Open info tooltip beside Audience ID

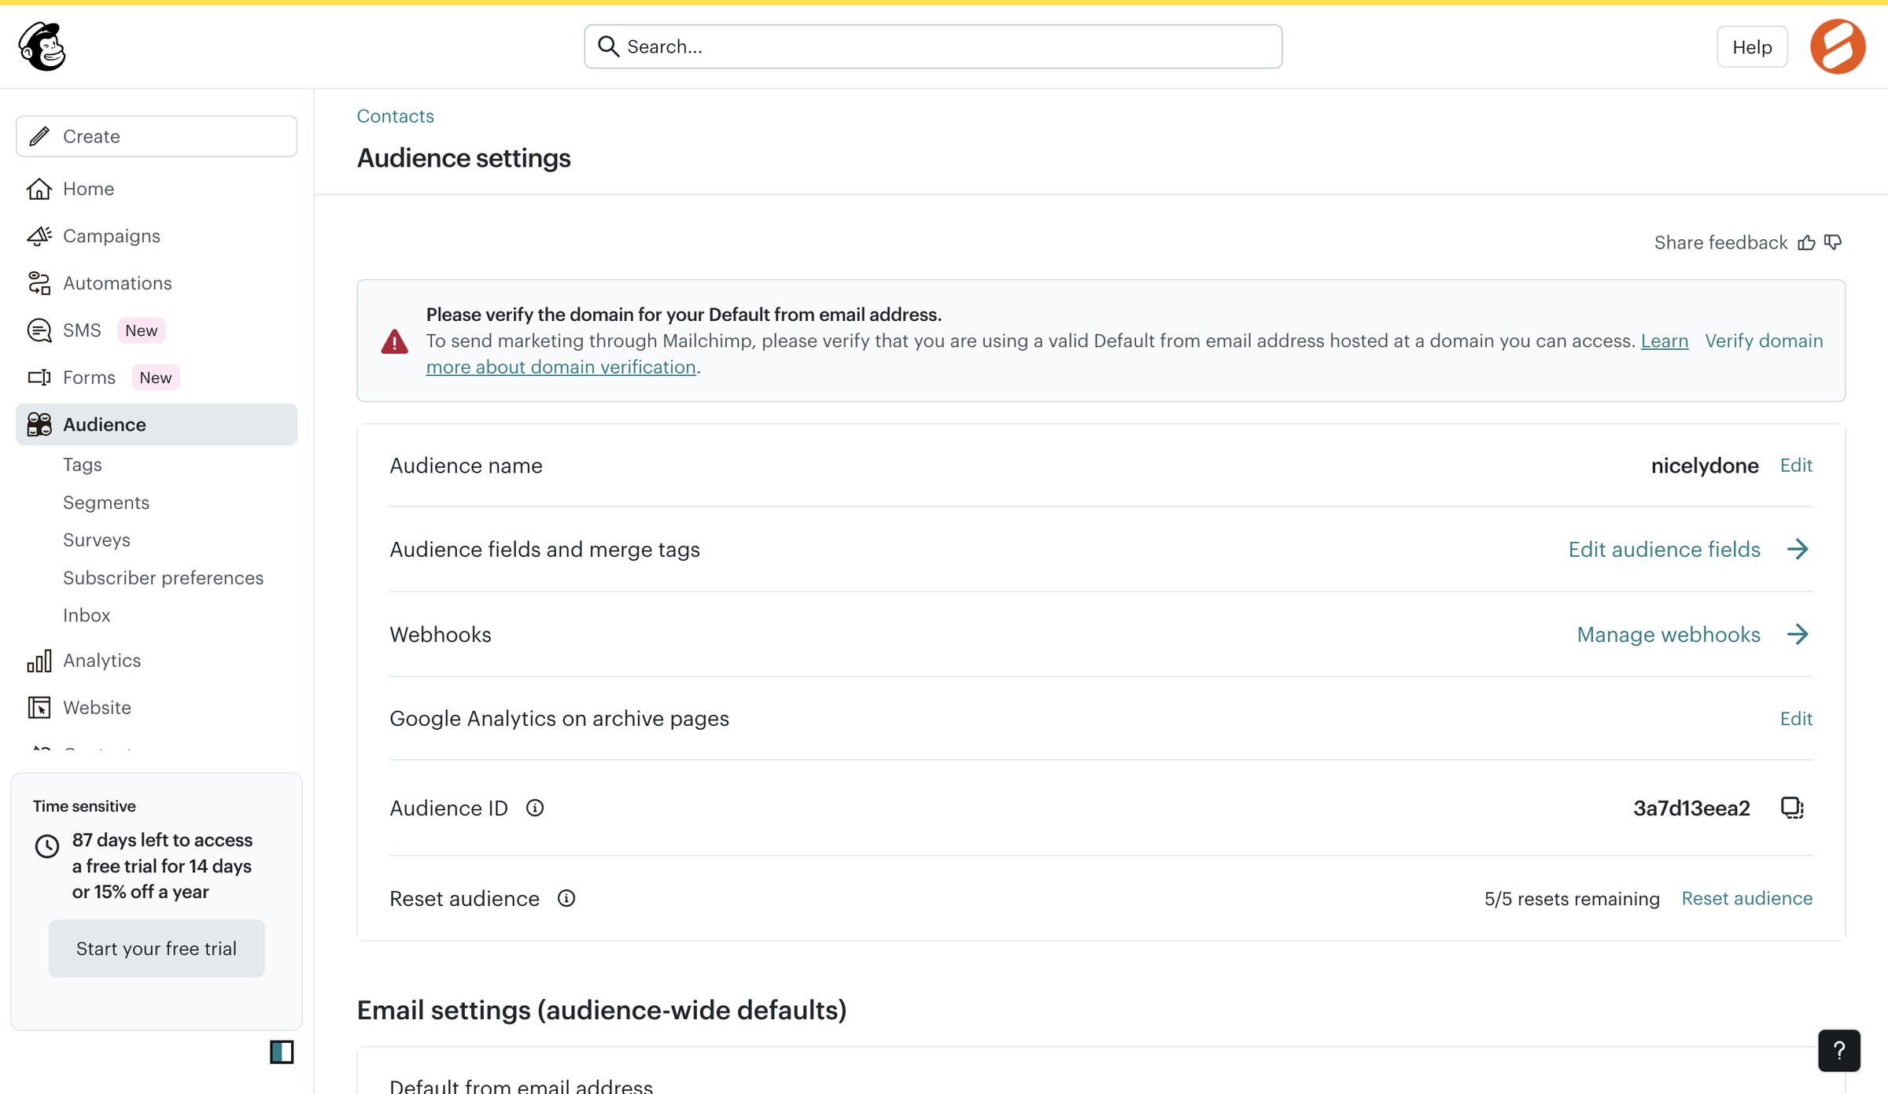535,808
